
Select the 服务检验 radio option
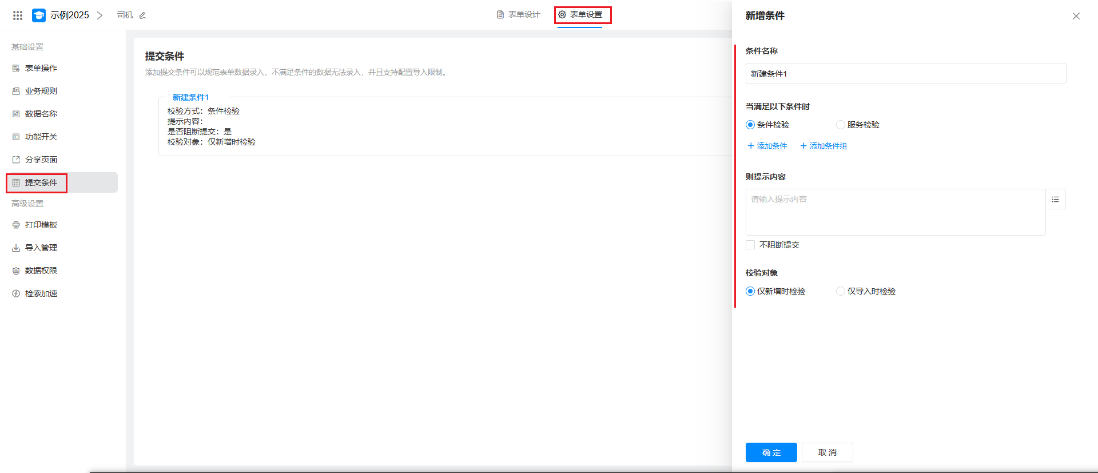(841, 125)
